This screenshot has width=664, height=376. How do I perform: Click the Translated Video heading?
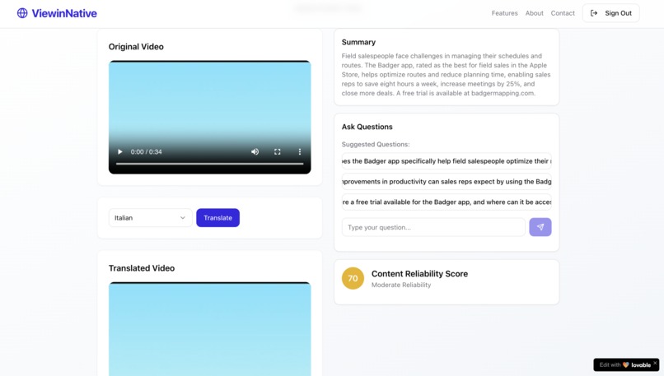tap(142, 268)
